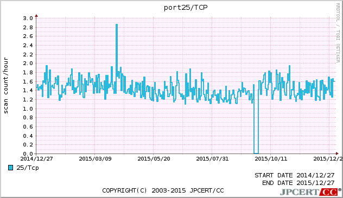Click the x-axis date '2015/10/11'
343x198 pixels.
(x=271, y=158)
